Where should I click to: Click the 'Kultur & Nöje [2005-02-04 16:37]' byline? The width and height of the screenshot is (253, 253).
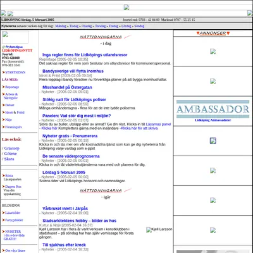(66, 225)
